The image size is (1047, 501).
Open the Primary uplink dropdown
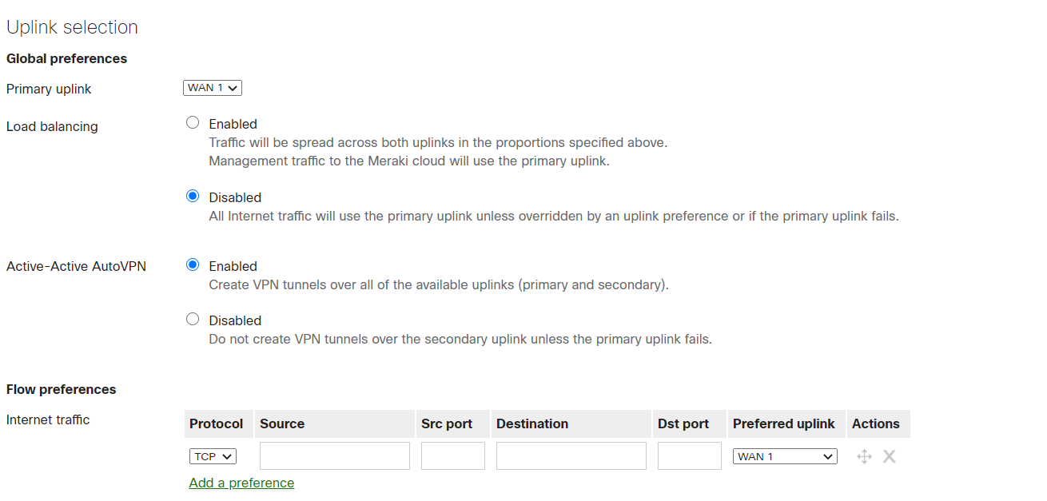click(212, 87)
